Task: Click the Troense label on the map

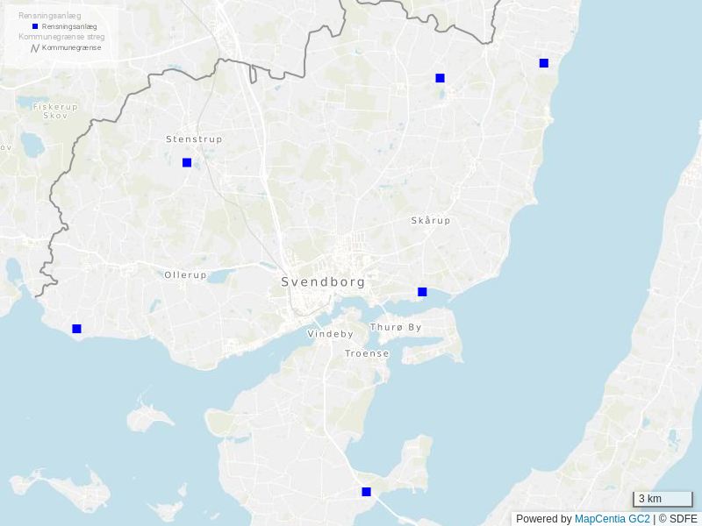Action: point(367,354)
